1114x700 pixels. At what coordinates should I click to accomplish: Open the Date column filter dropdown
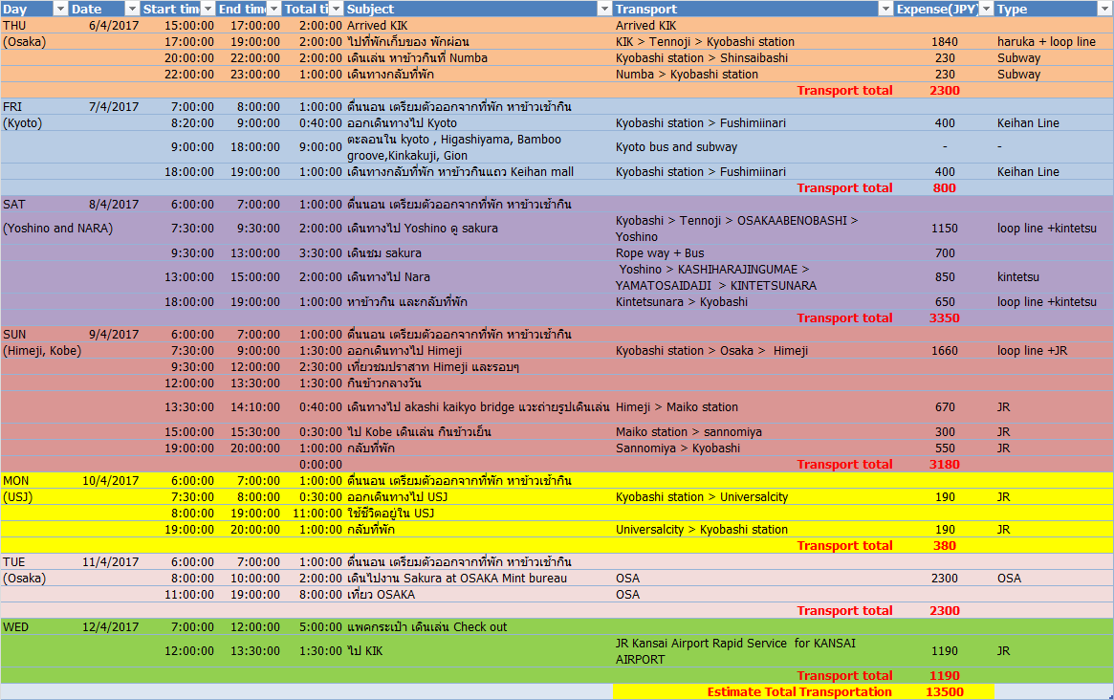pos(132,9)
